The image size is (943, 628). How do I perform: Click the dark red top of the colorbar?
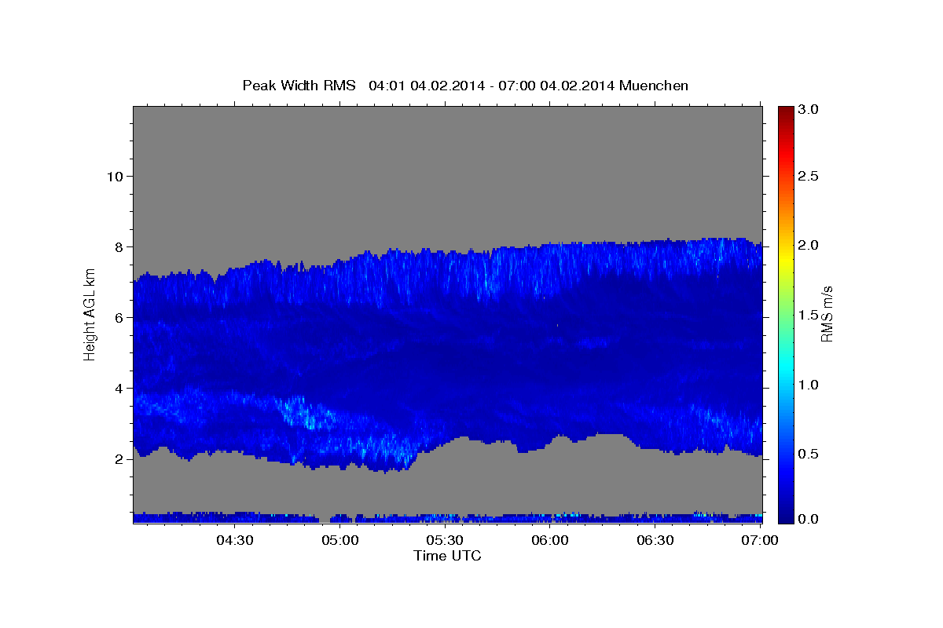(x=786, y=114)
